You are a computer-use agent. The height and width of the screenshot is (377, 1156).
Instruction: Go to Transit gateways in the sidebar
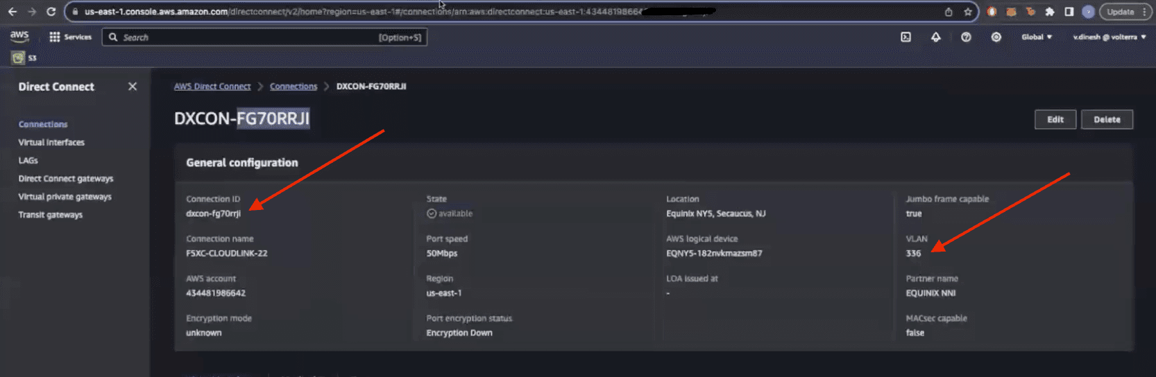51,215
